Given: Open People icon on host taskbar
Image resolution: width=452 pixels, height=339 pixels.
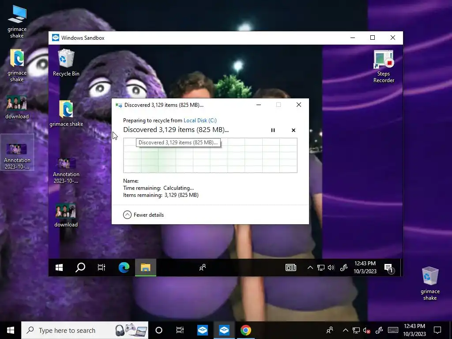Looking at the screenshot, I should pyautogui.click(x=329, y=330).
